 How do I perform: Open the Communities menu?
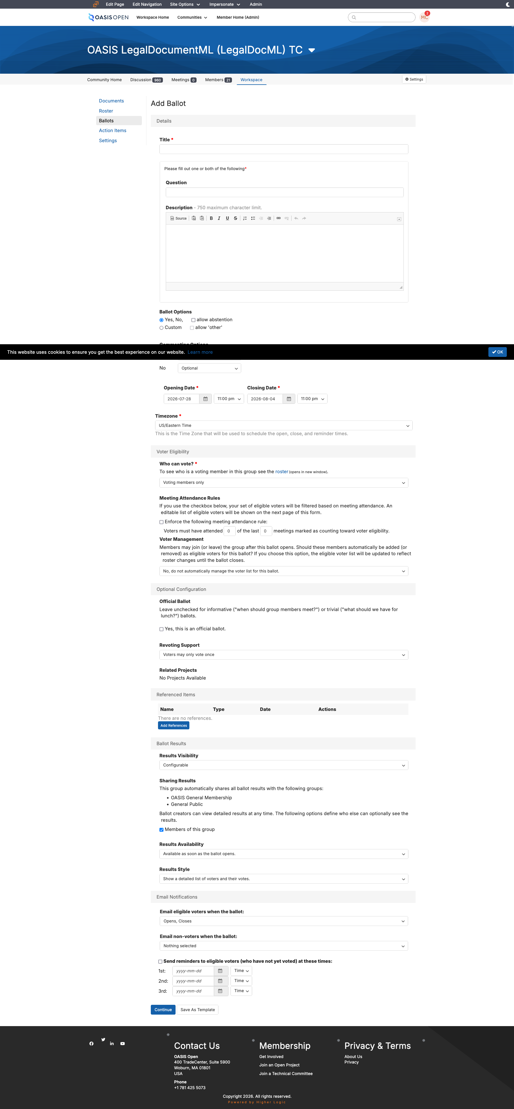coord(192,18)
